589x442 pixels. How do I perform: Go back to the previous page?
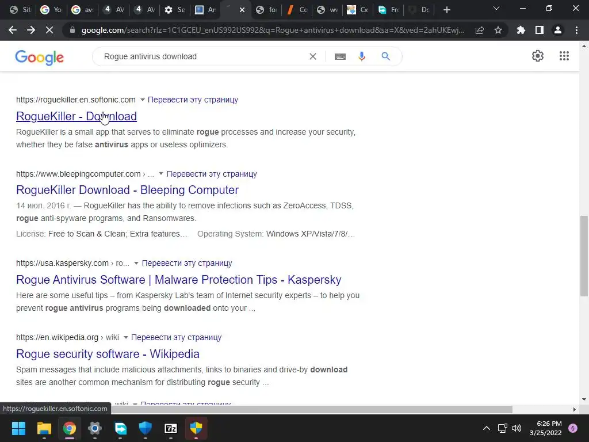click(x=13, y=30)
